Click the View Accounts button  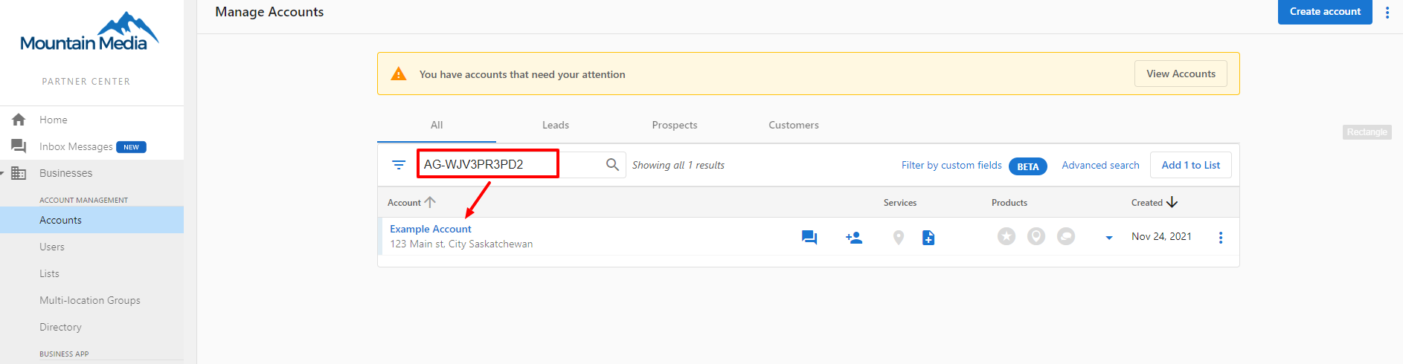1181,74
